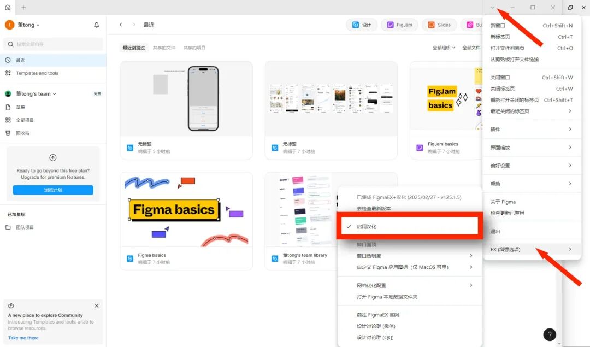The width and height of the screenshot is (590, 347).
Task: Expand the 最近关闭的标签页 submenu
Action: pos(532,111)
